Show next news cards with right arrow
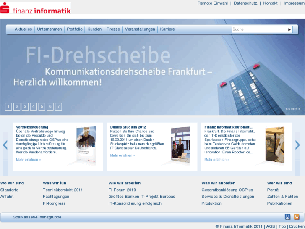This screenshot has width=305, height=229. (297, 145)
